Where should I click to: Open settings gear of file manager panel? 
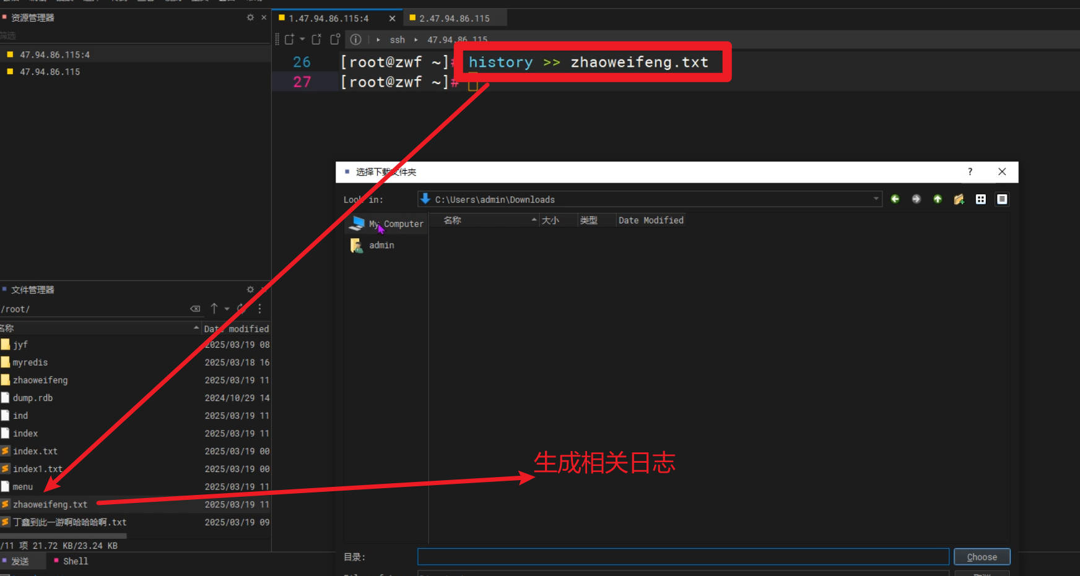[250, 290]
